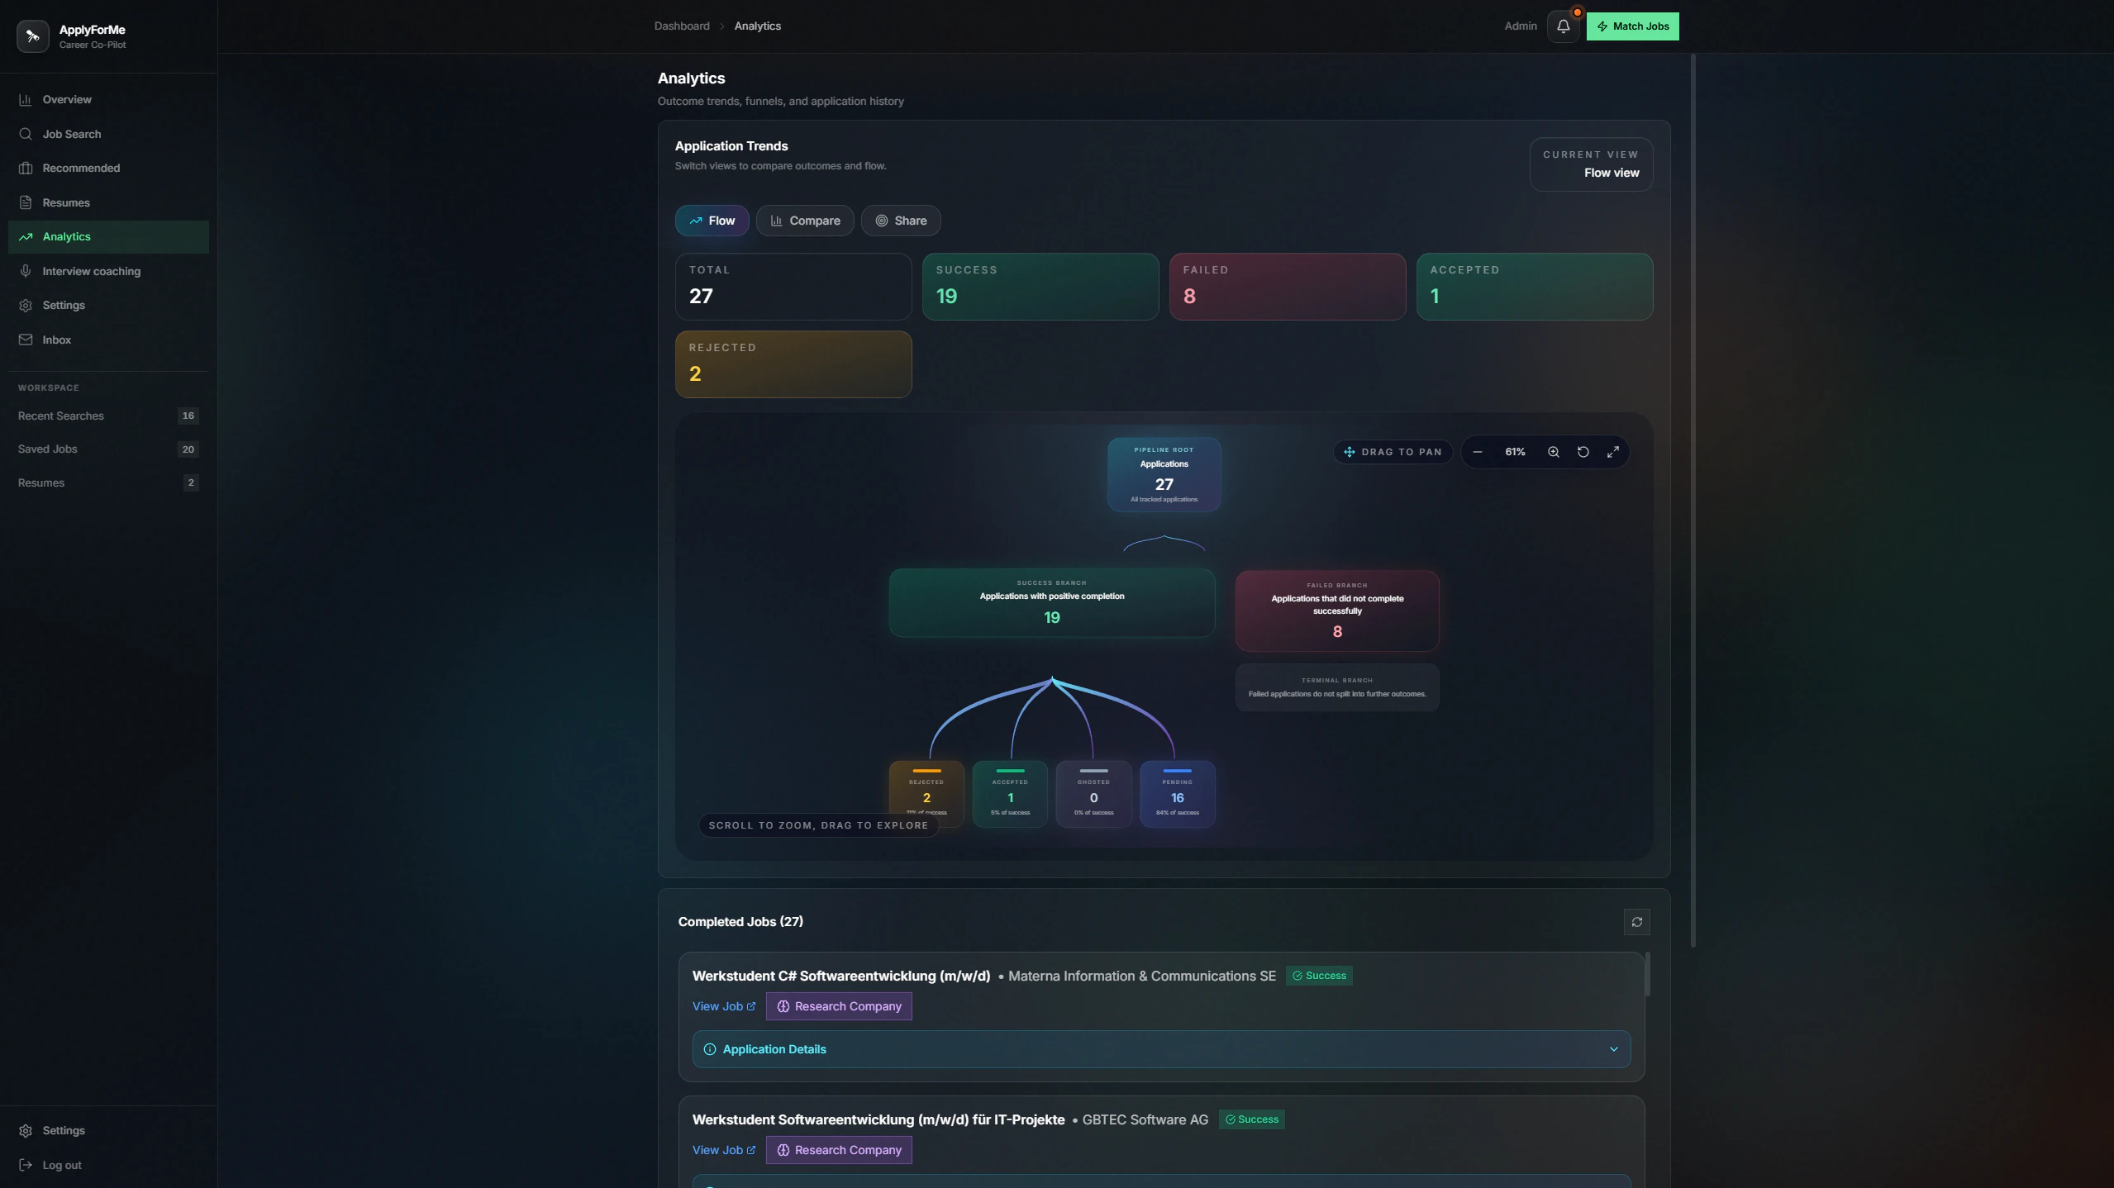Switch to the Share view

coord(901,221)
